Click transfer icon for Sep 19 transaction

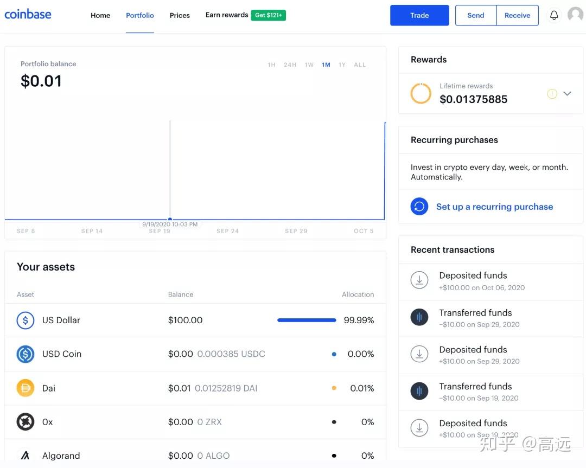click(x=419, y=391)
